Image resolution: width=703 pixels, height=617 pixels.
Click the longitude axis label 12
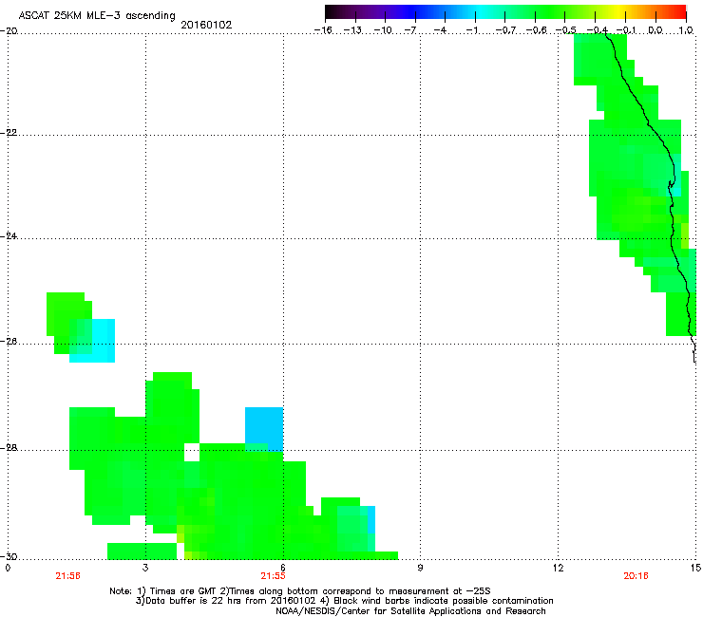coord(558,568)
